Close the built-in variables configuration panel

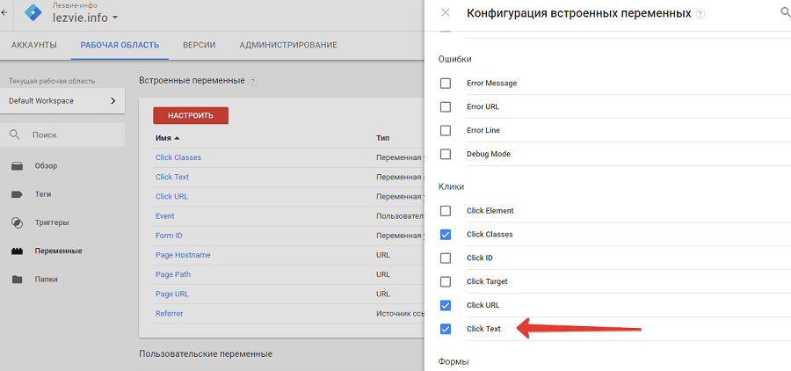point(446,13)
